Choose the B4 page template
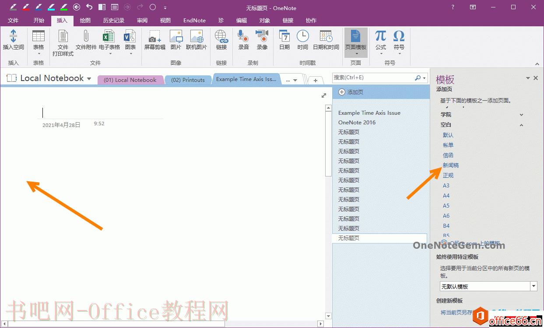The image size is (544, 328). tap(446, 226)
